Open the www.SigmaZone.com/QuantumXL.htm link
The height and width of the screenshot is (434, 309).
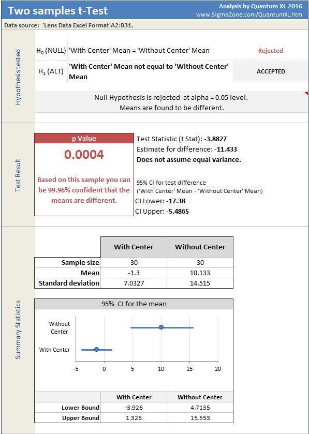point(249,14)
